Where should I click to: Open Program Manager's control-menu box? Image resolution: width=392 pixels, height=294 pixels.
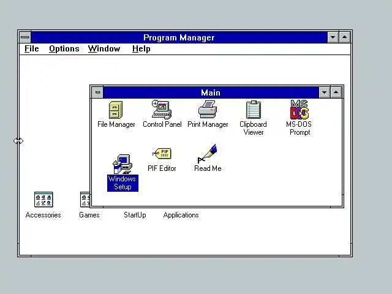pyautogui.click(x=25, y=37)
